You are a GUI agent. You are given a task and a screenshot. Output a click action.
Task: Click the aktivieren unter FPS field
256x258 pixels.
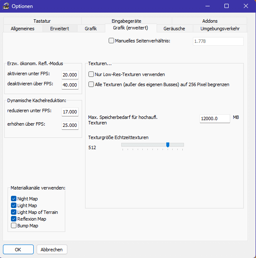(69, 75)
